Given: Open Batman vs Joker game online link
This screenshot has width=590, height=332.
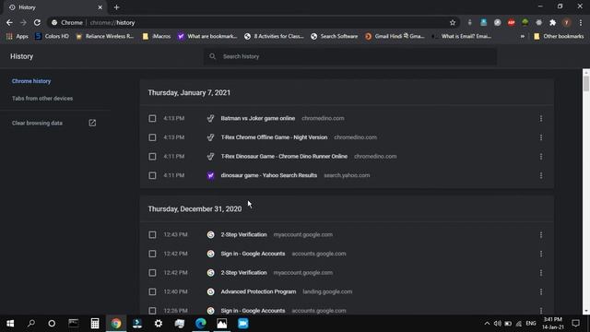Looking at the screenshot, I should (x=258, y=118).
